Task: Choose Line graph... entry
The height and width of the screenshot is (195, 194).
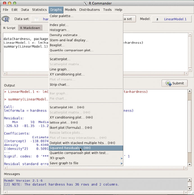Action: point(86,69)
